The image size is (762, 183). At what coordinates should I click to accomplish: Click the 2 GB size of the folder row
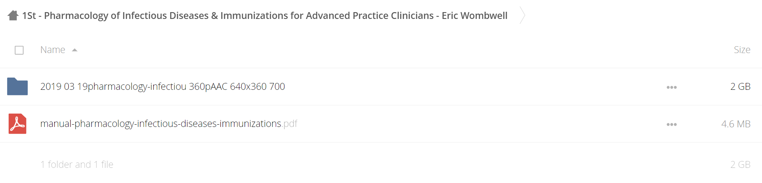(740, 86)
